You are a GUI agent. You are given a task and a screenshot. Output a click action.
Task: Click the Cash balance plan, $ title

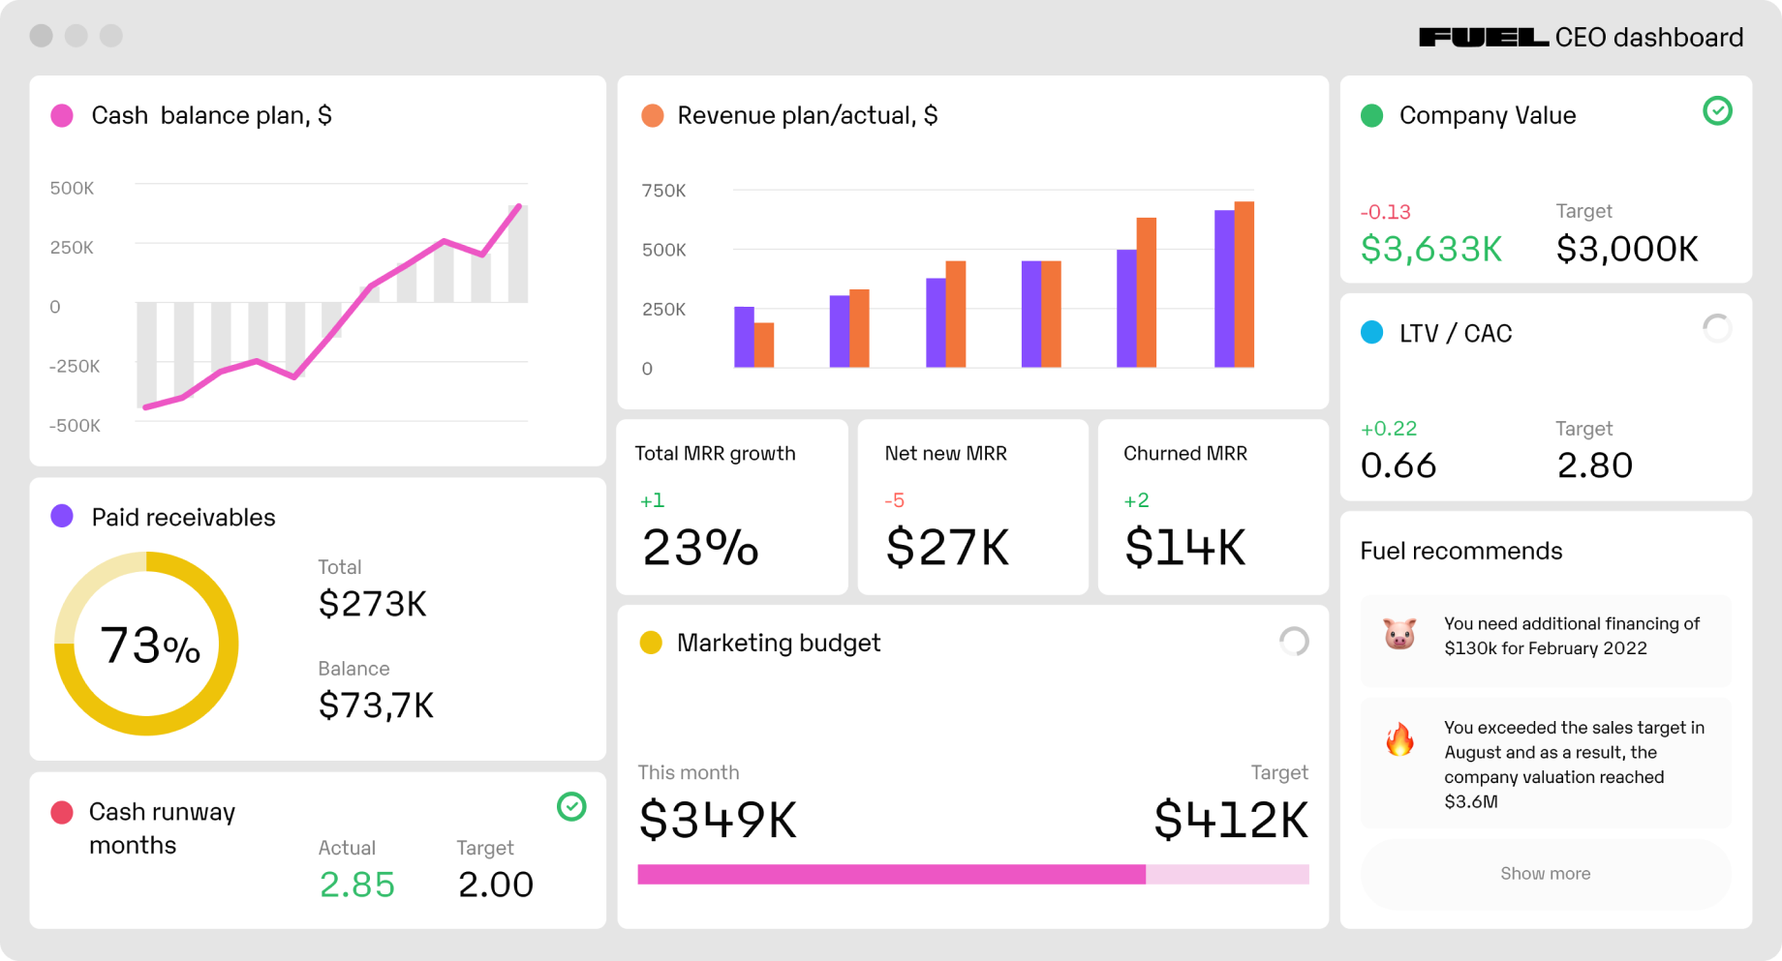[212, 116]
